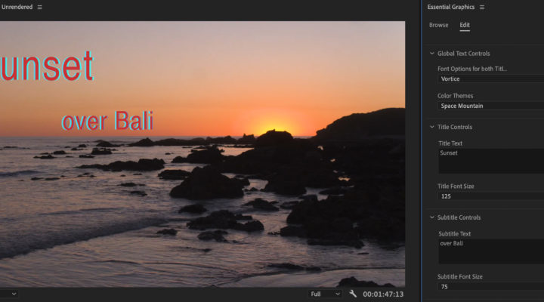Click the Title Font Size label
The width and height of the screenshot is (544, 302).
click(x=456, y=186)
